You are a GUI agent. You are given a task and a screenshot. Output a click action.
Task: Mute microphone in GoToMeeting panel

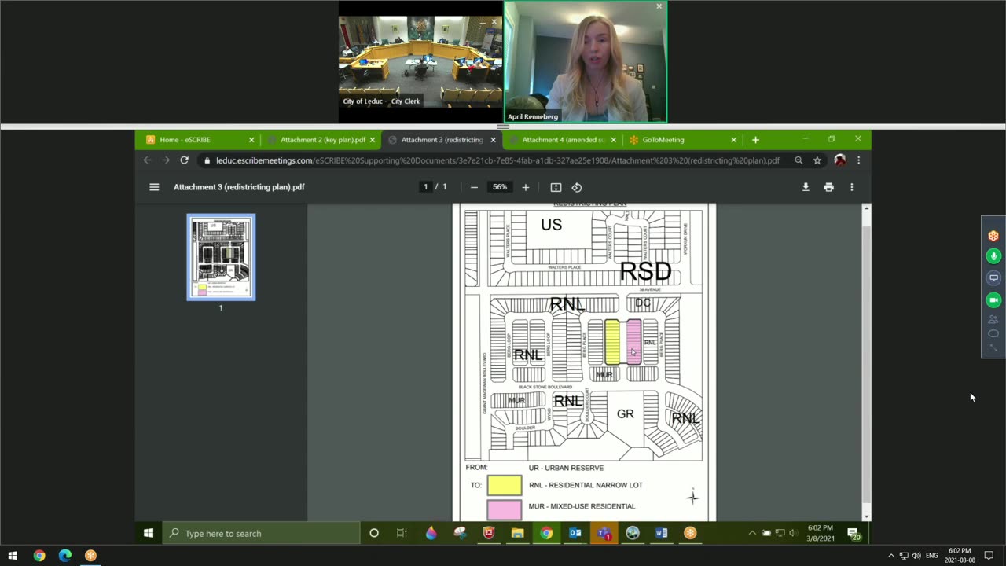click(x=993, y=256)
